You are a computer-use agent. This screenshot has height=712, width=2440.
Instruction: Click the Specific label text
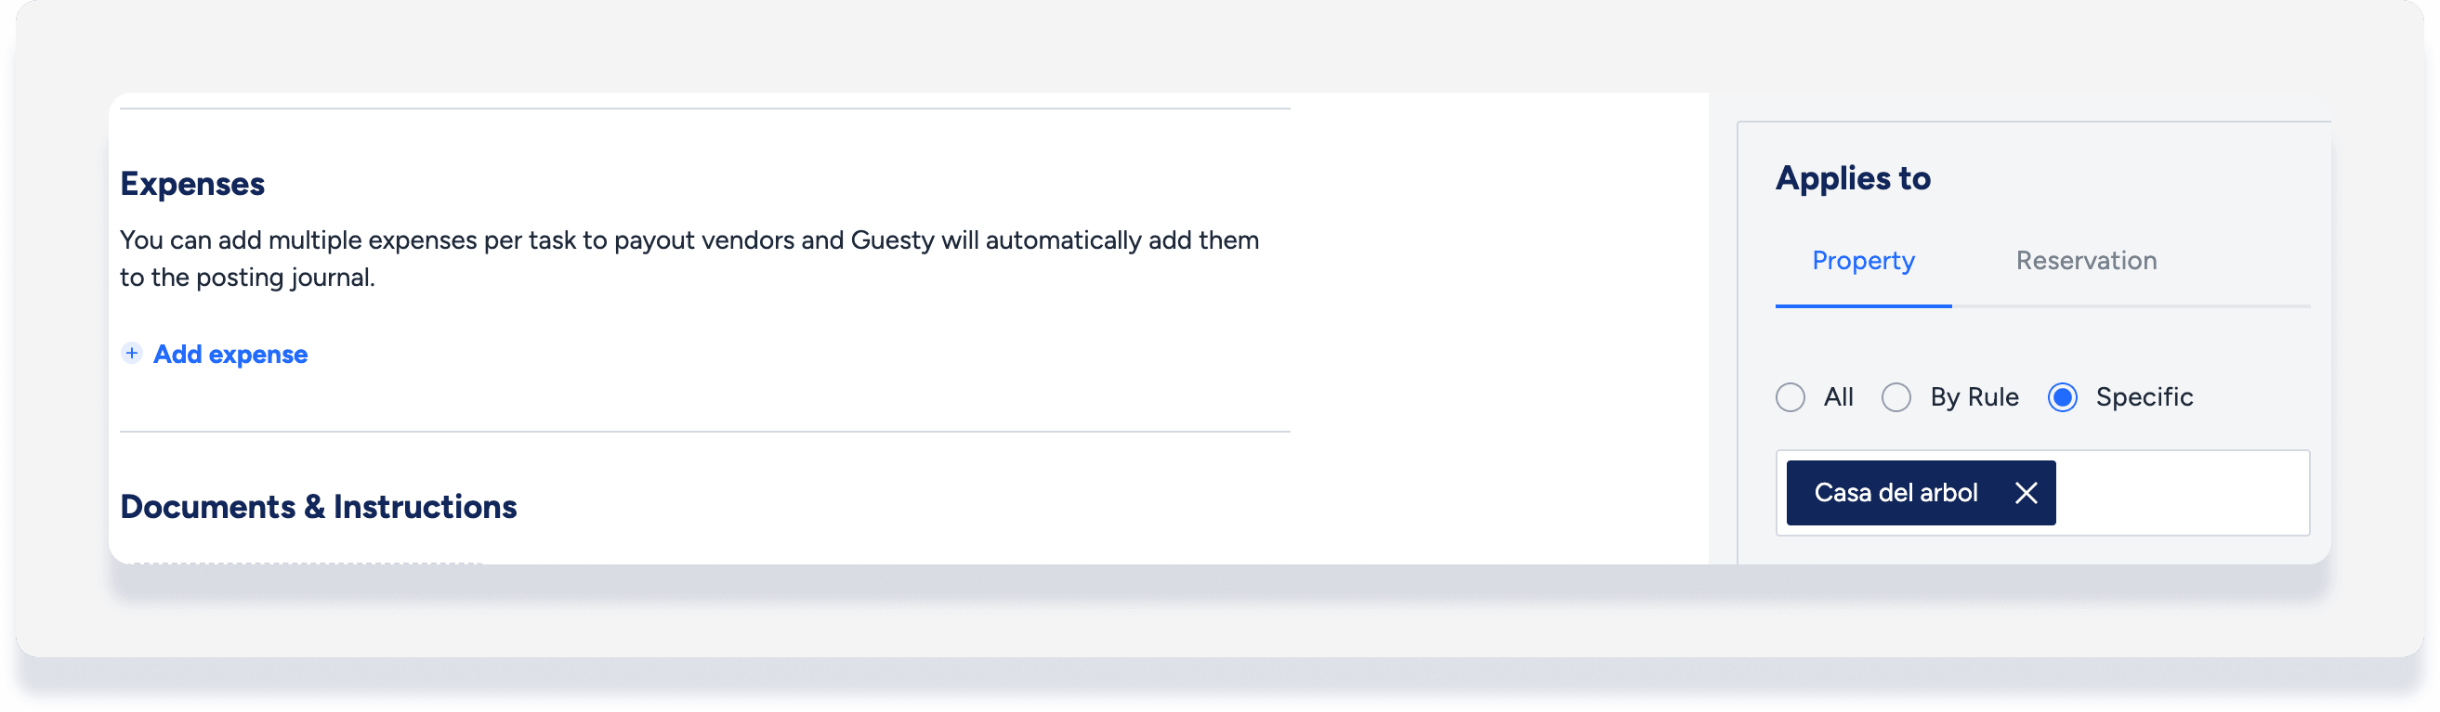(x=2144, y=397)
